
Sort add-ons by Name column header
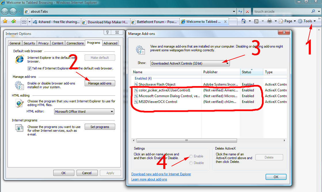pos(166,72)
